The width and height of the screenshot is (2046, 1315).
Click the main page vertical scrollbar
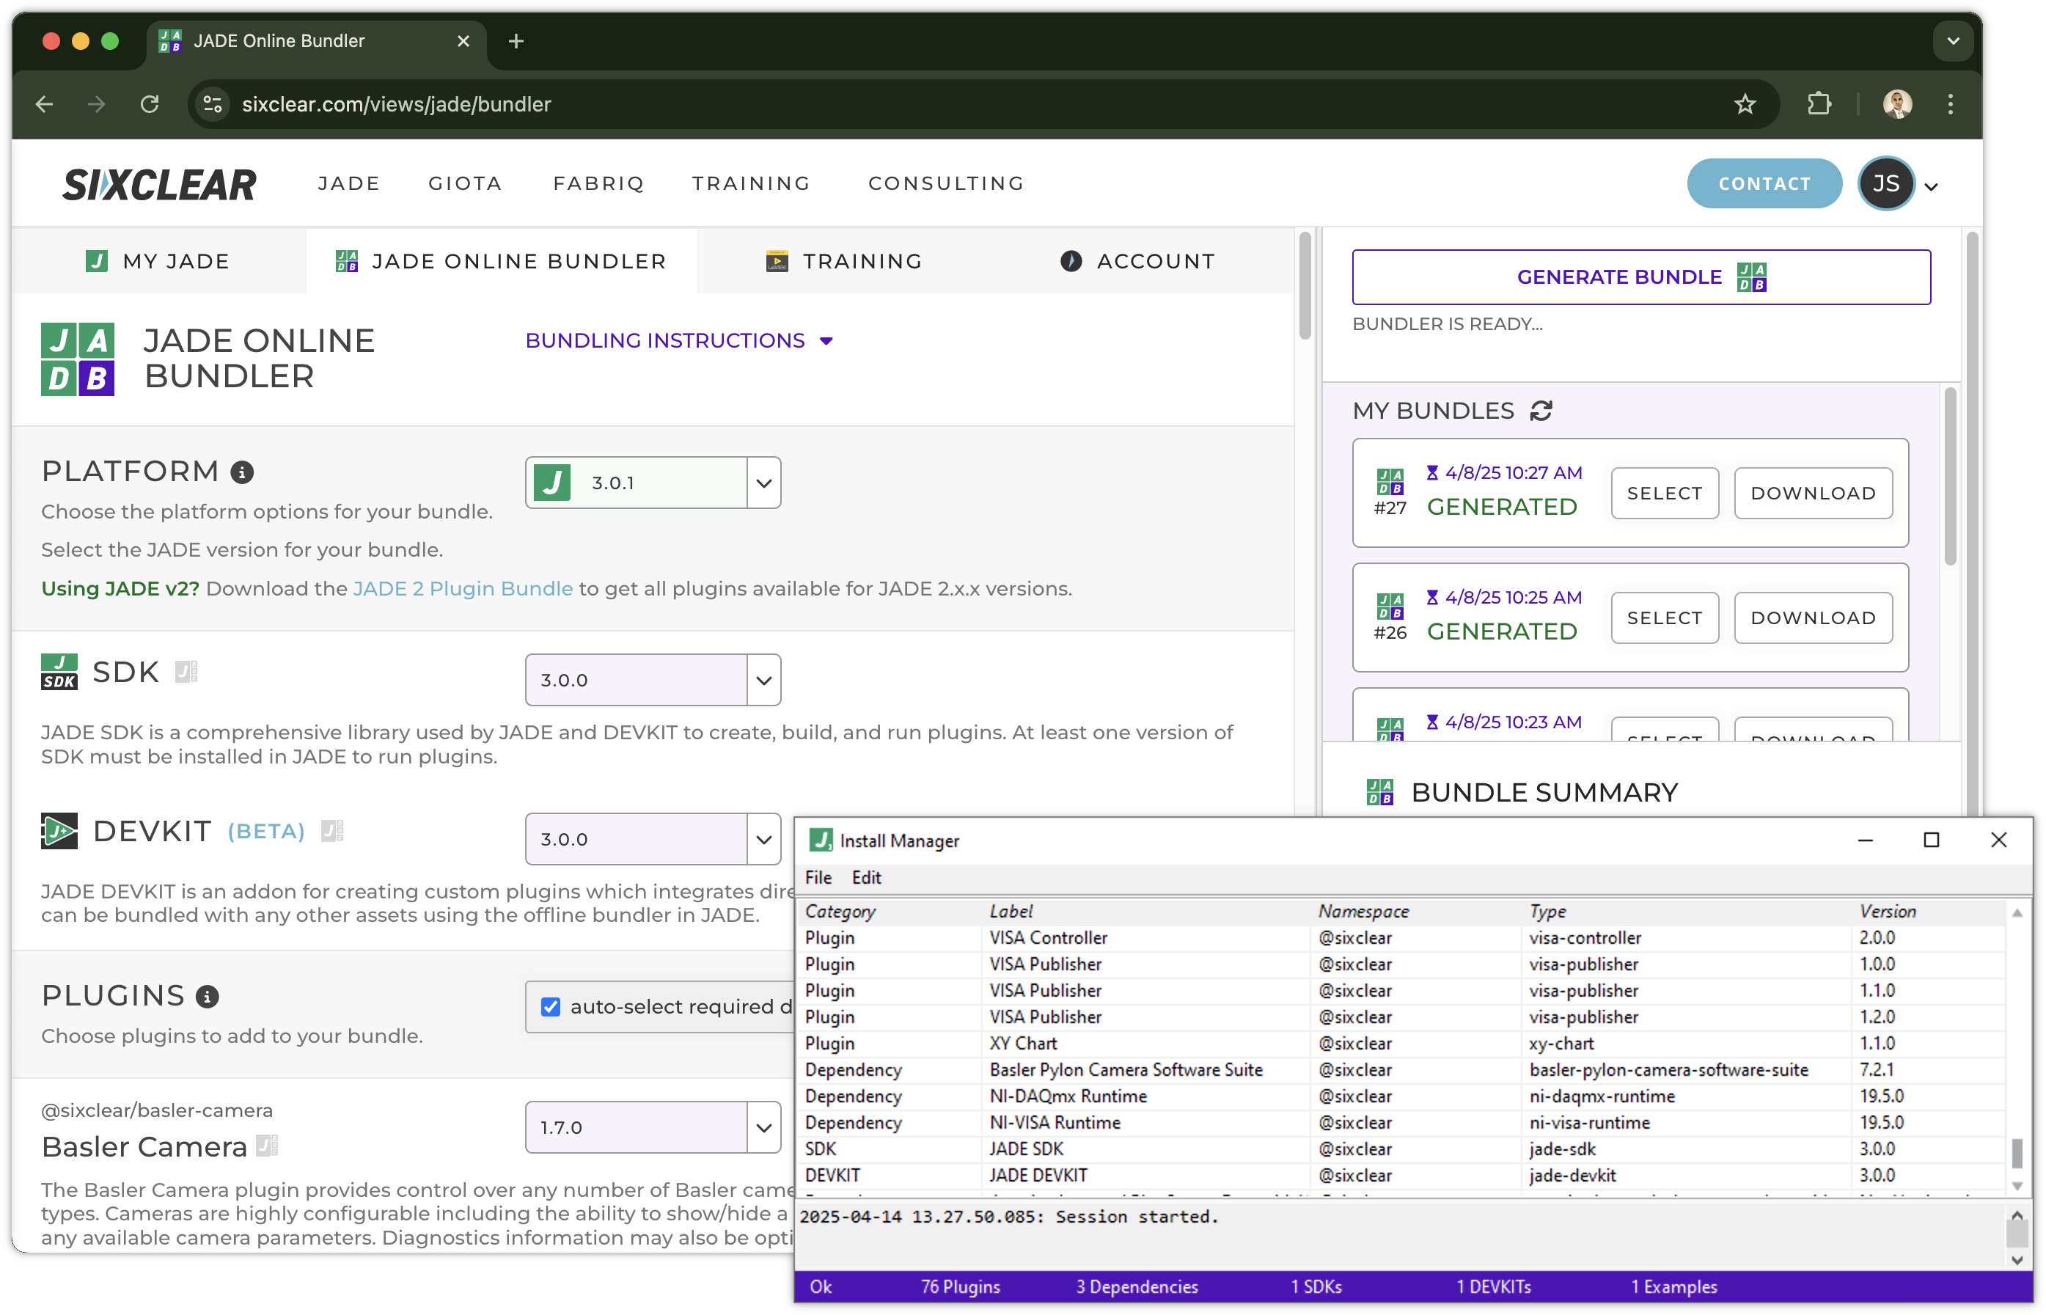[x=1305, y=286]
